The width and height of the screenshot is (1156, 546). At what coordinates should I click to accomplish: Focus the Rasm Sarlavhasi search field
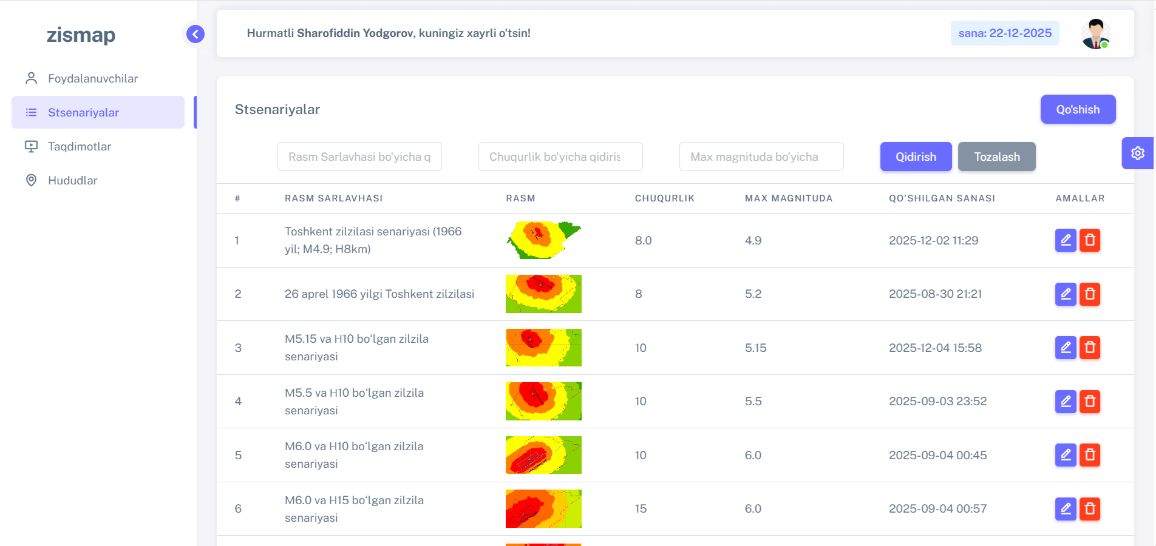coord(359,157)
